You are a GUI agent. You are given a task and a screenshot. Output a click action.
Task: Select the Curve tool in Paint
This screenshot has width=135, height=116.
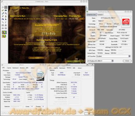(x=6, y=22)
